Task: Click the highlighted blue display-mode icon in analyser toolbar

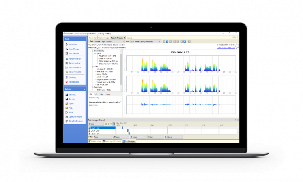Action: click(x=167, y=41)
